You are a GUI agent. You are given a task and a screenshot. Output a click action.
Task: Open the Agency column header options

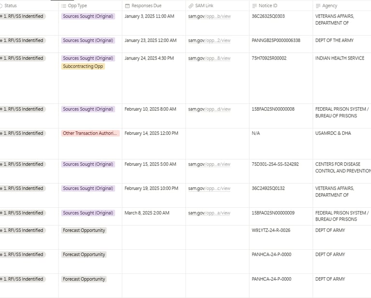pyautogui.click(x=329, y=6)
